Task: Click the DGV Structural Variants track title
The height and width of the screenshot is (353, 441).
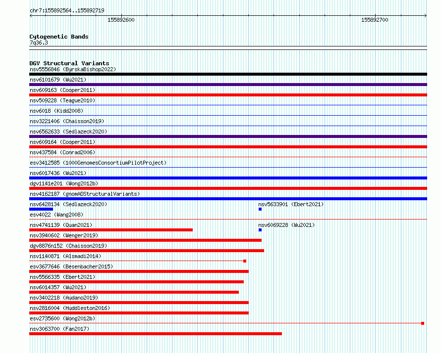Action: point(69,63)
